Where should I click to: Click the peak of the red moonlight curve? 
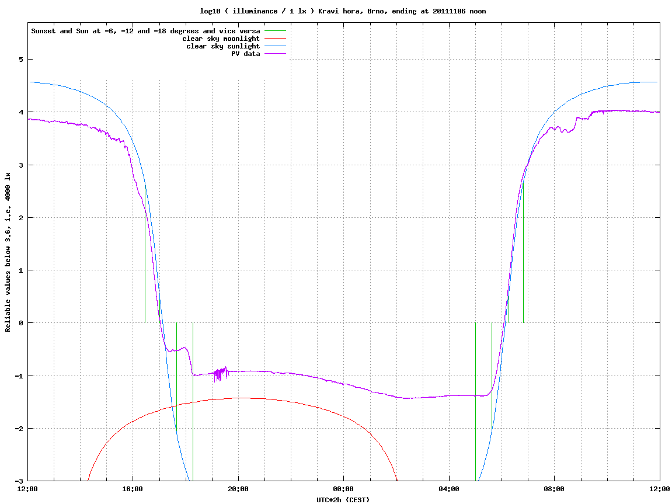240,398
